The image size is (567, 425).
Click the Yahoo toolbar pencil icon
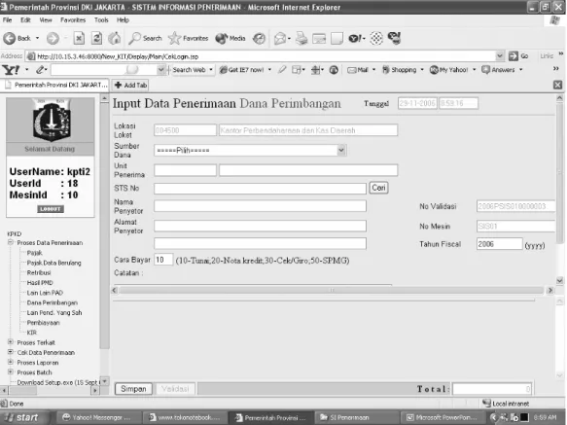[x=41, y=69]
